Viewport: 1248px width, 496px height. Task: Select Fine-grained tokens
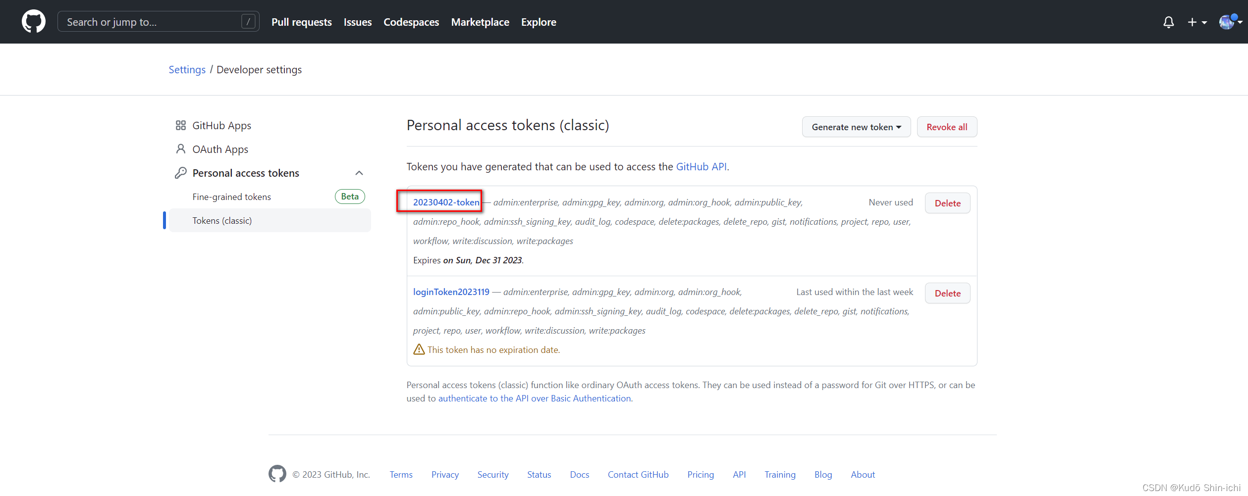click(x=232, y=197)
